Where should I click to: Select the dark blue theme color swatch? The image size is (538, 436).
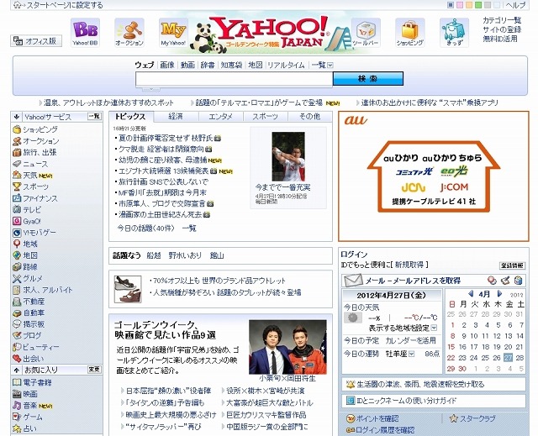(451, 5)
